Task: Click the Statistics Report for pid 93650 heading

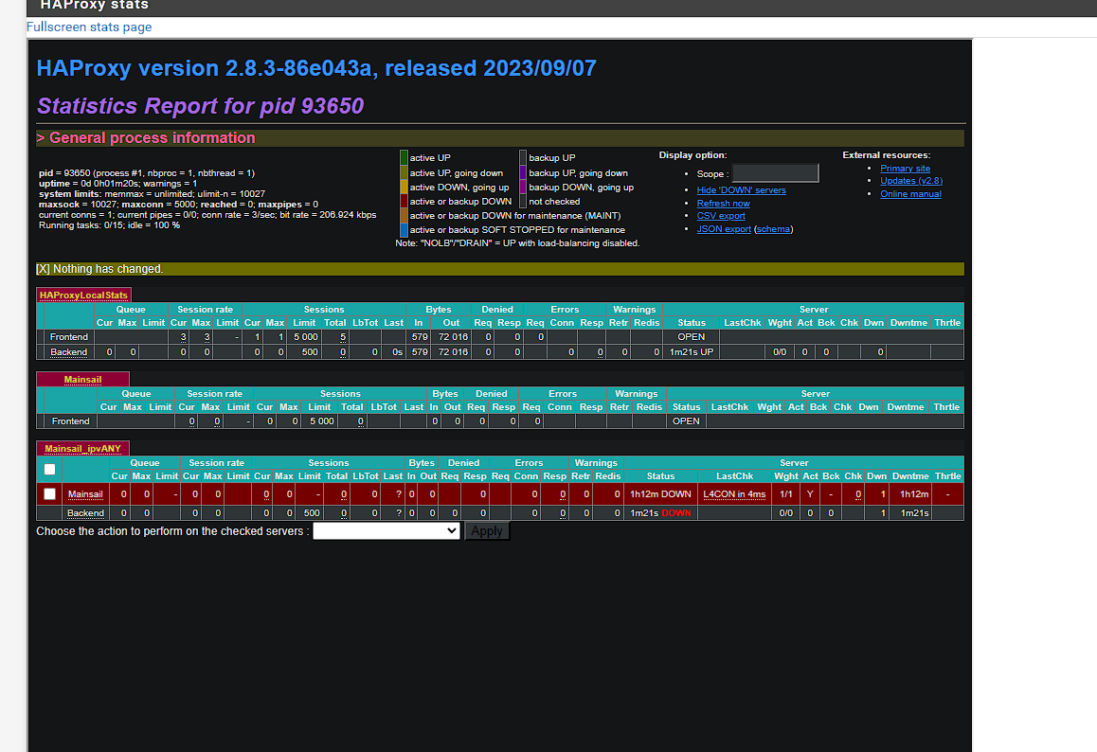Action: coord(200,106)
